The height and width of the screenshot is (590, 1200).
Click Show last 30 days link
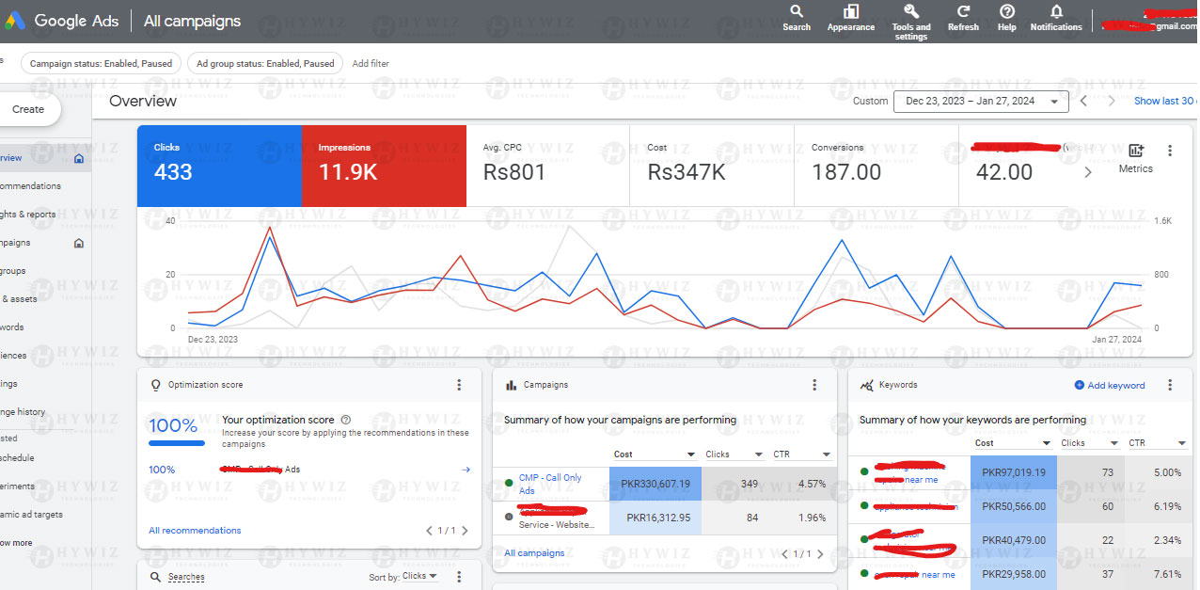tap(1164, 101)
